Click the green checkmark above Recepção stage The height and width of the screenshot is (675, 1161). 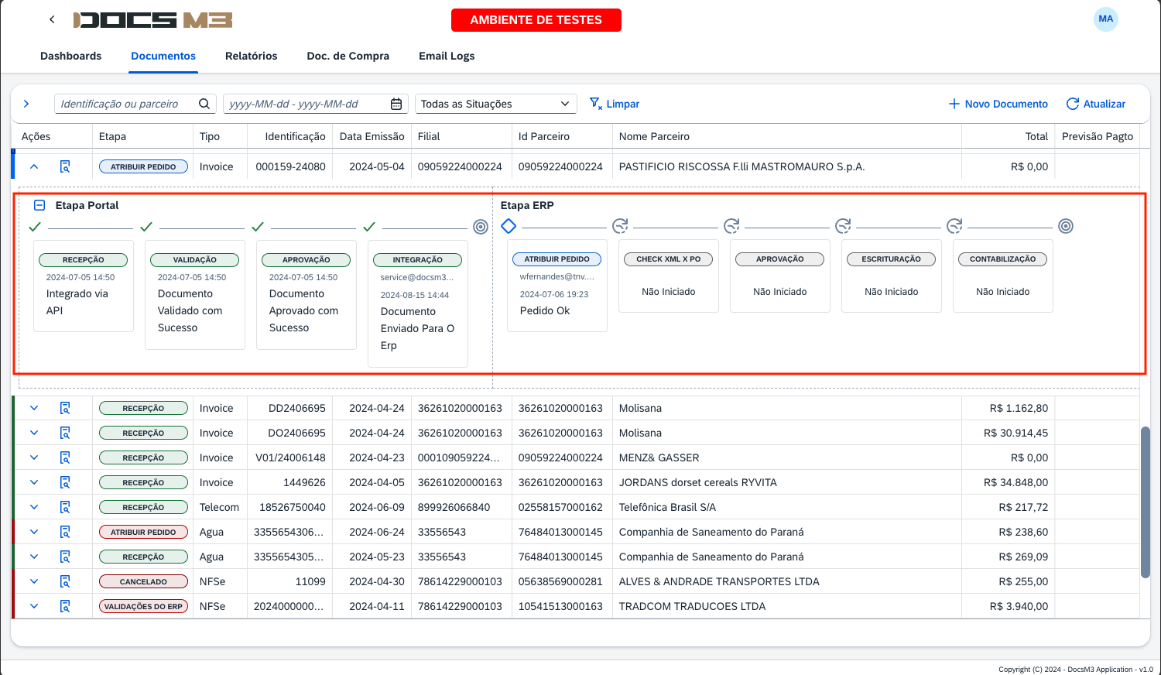(35, 227)
